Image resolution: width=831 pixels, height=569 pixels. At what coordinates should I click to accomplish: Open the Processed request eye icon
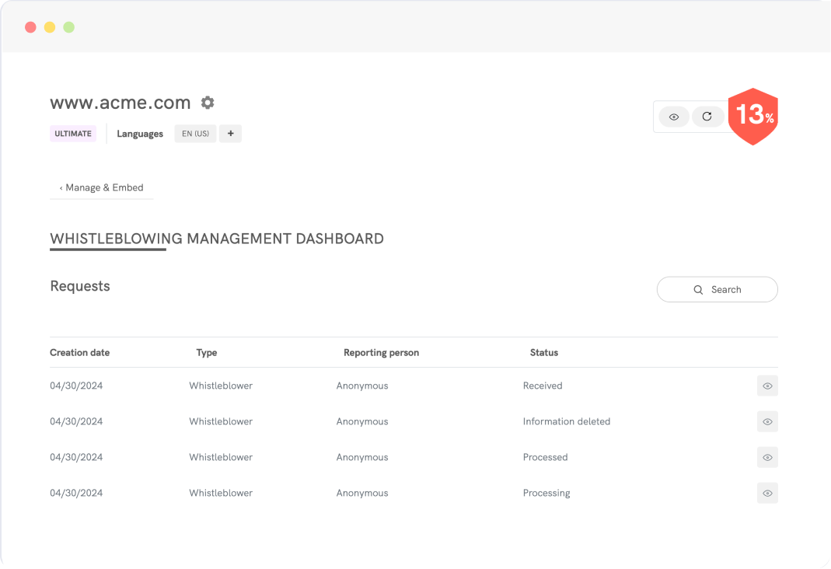[766, 457]
